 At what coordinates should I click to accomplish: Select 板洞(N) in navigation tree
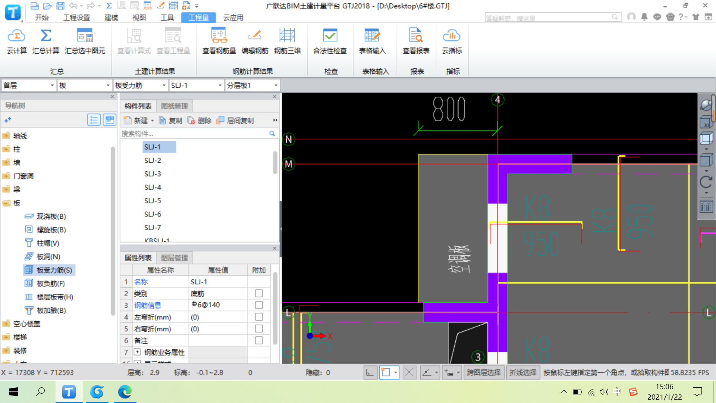48,257
